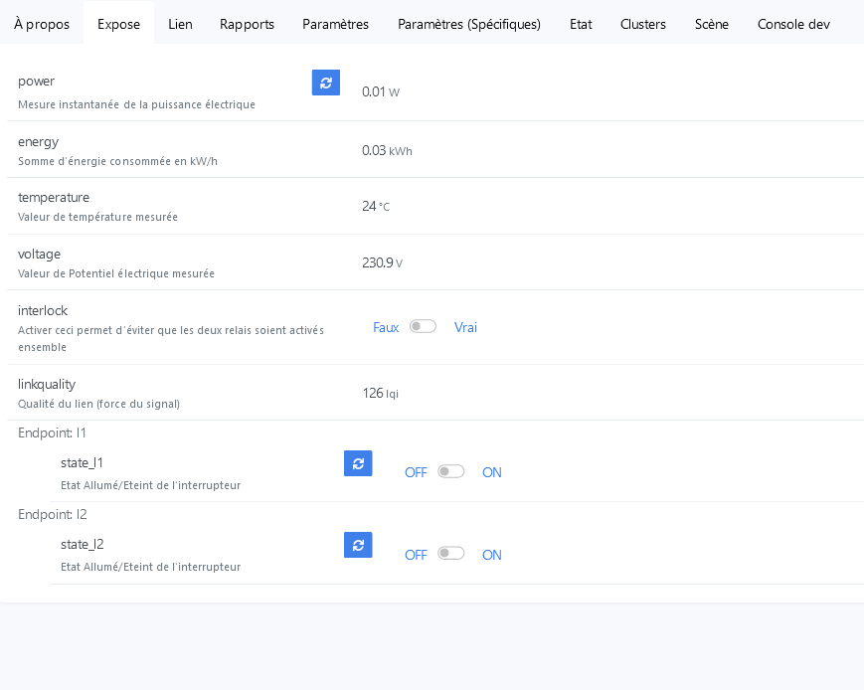Click the 'interlock' property name

43,310
